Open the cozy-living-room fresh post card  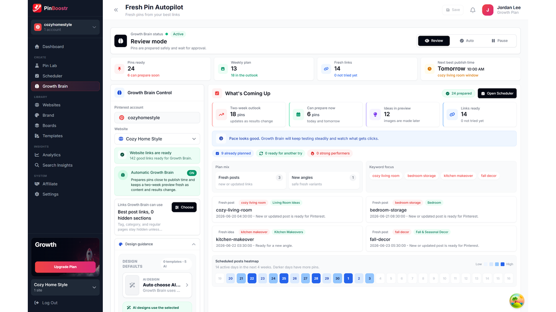click(x=287, y=210)
